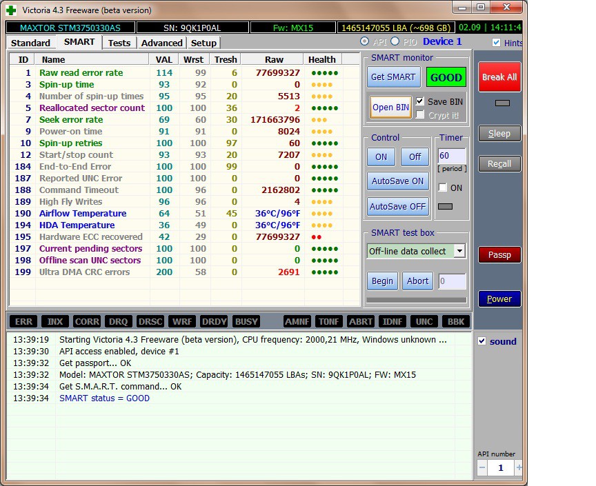Select the Reallocated sector count row
This screenshot has height=486, width=596.
tap(184, 108)
